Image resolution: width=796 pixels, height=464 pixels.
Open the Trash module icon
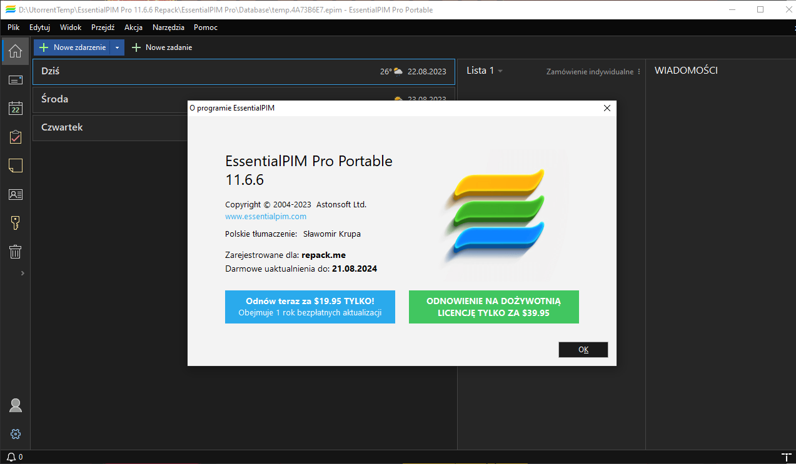tap(15, 252)
